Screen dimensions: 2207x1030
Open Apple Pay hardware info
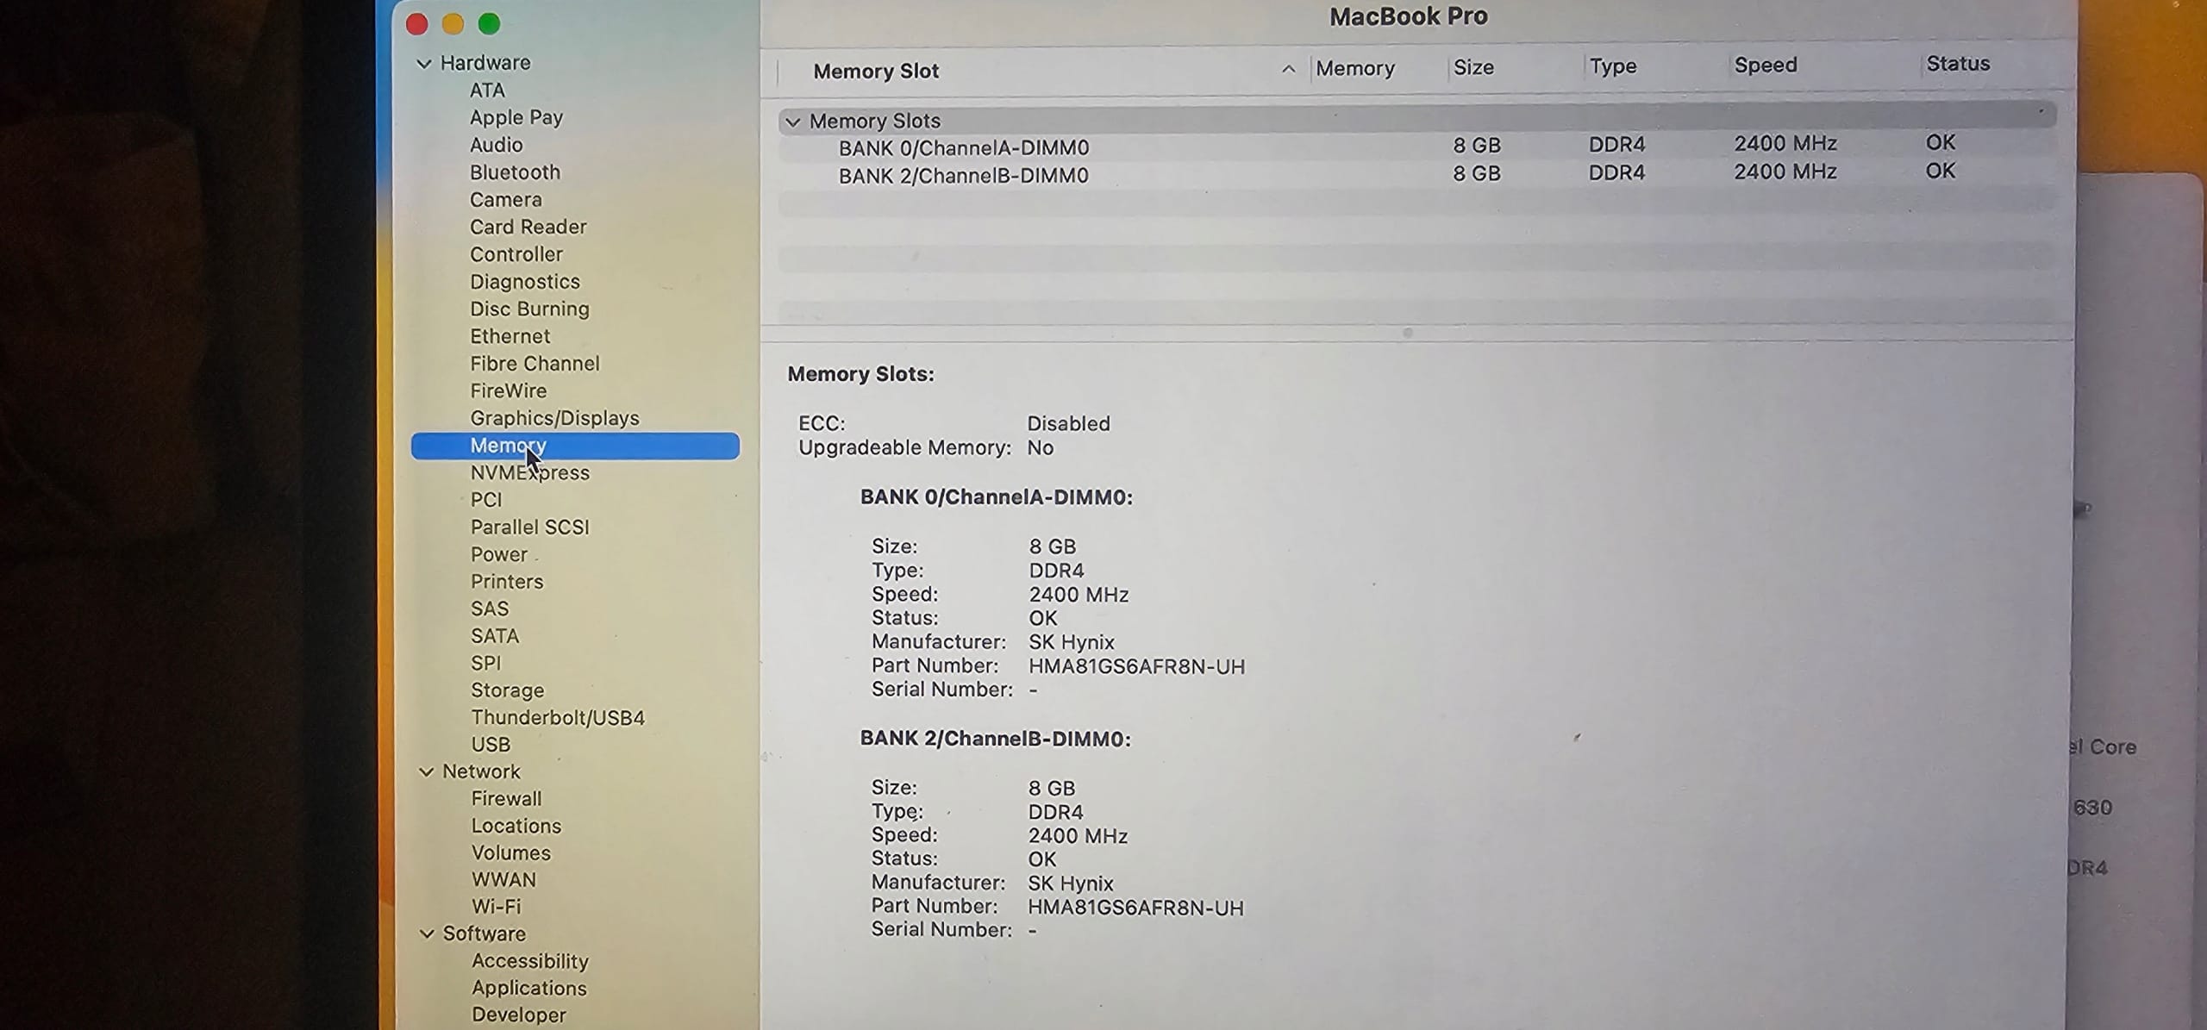[x=516, y=118]
